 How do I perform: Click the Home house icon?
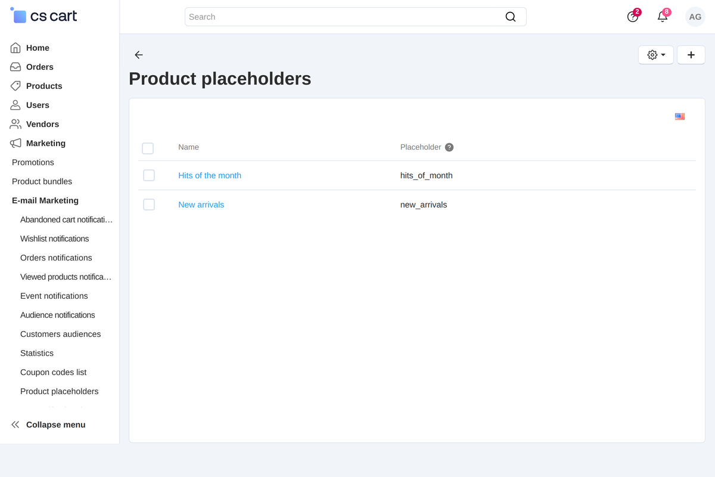pyautogui.click(x=15, y=48)
